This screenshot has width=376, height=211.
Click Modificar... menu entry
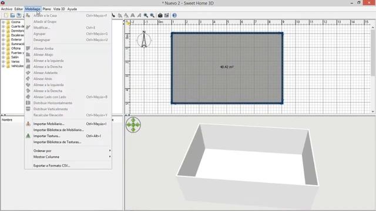(x=68, y=28)
